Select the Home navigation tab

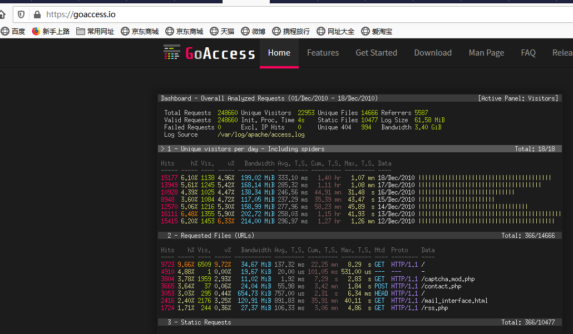pos(279,52)
